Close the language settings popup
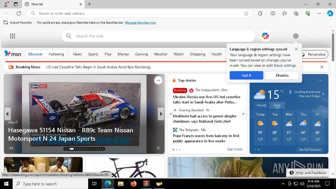 pos(296,49)
